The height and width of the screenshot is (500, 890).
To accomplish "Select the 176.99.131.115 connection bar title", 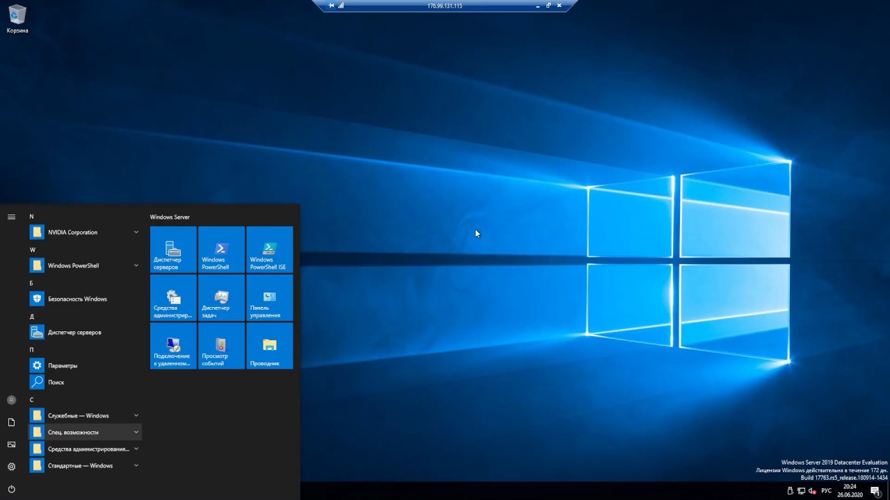I will (x=444, y=6).
